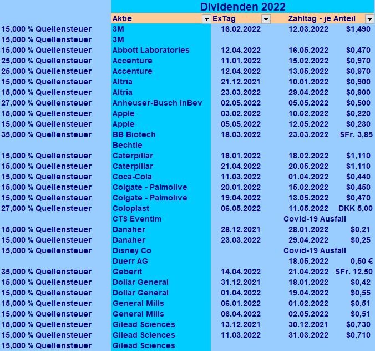Select '15,000 % Quellensteuer' beside Coca-Cola

(47, 177)
